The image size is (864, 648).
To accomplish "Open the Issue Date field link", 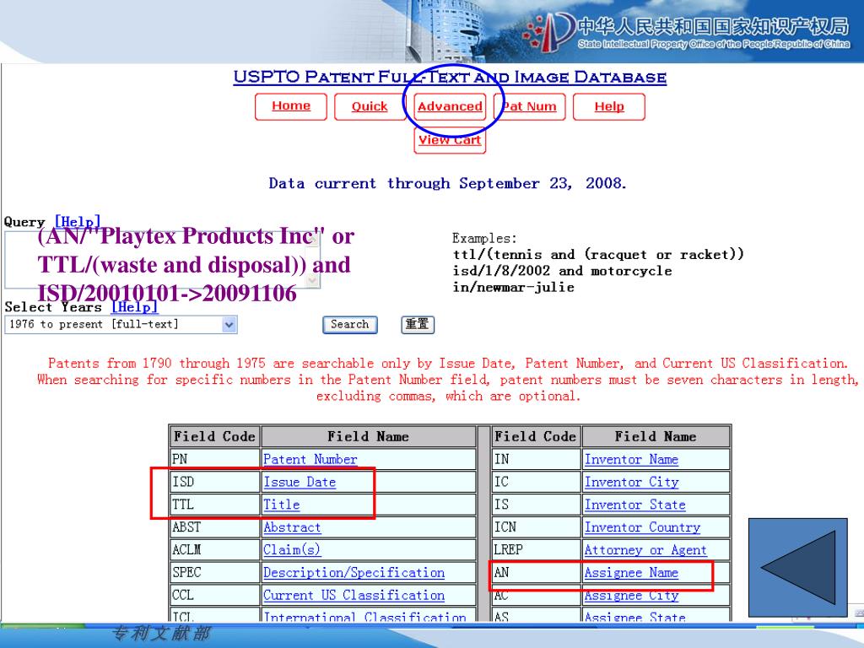I will point(300,482).
